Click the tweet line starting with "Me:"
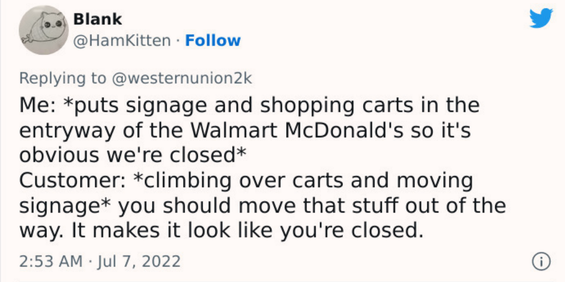The height and width of the screenshot is (282, 565). point(249,105)
